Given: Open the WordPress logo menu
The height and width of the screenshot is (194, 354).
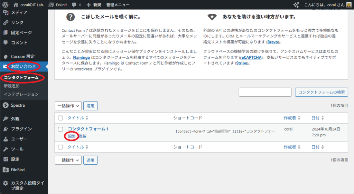Looking at the screenshot, I should pyautogui.click(x=5, y=4).
